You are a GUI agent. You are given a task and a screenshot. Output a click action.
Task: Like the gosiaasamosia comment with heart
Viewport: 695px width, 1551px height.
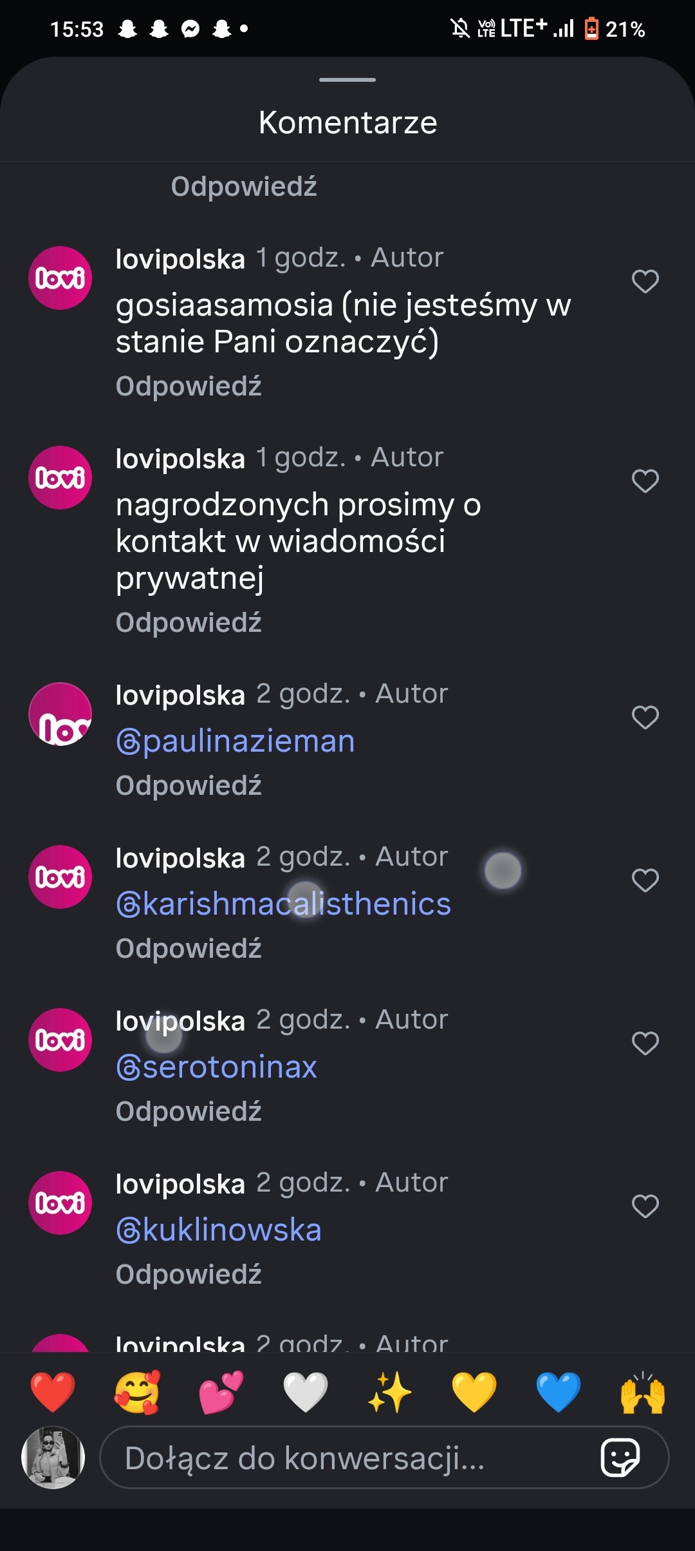pyautogui.click(x=645, y=281)
